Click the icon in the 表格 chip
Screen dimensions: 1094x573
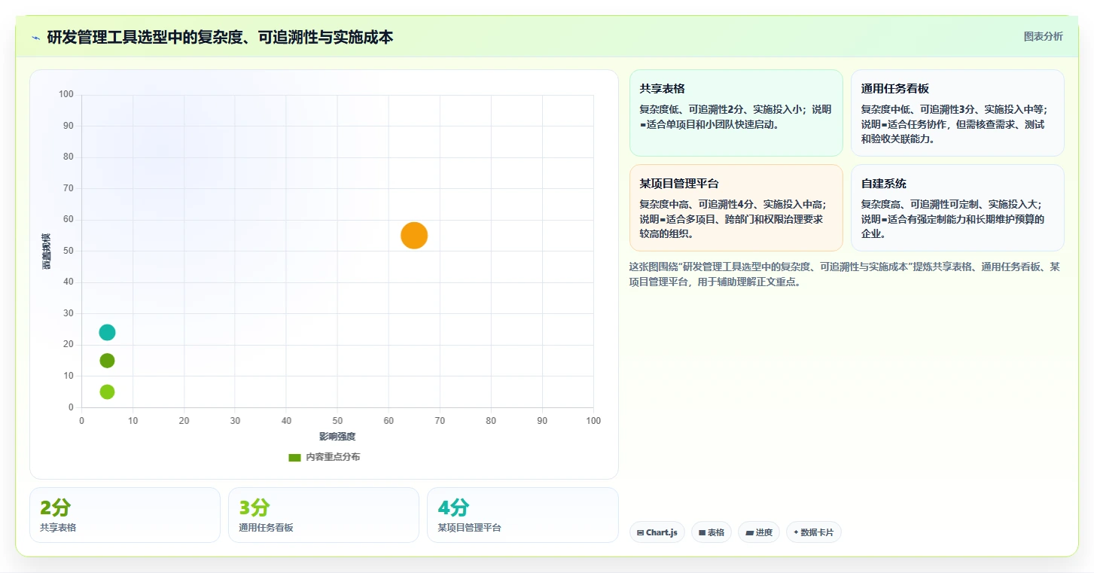pos(702,532)
